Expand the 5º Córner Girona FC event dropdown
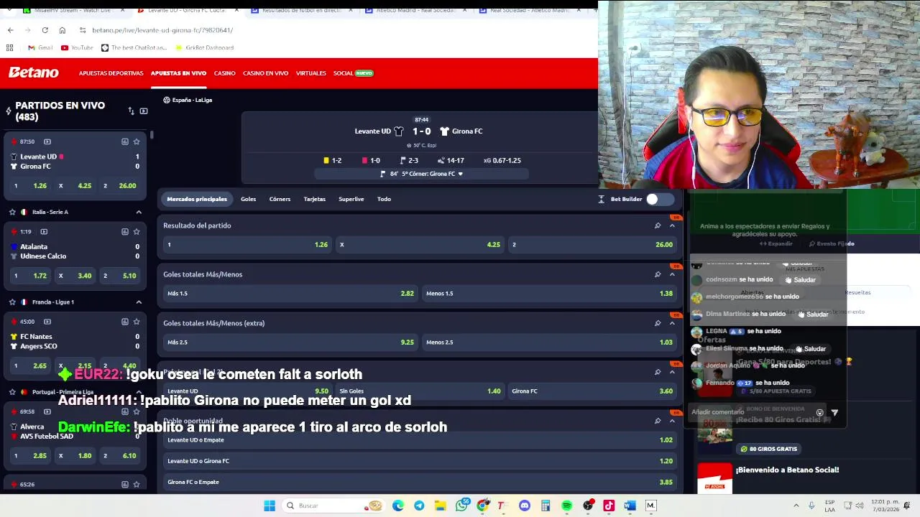The image size is (920, 517). pyautogui.click(x=460, y=174)
